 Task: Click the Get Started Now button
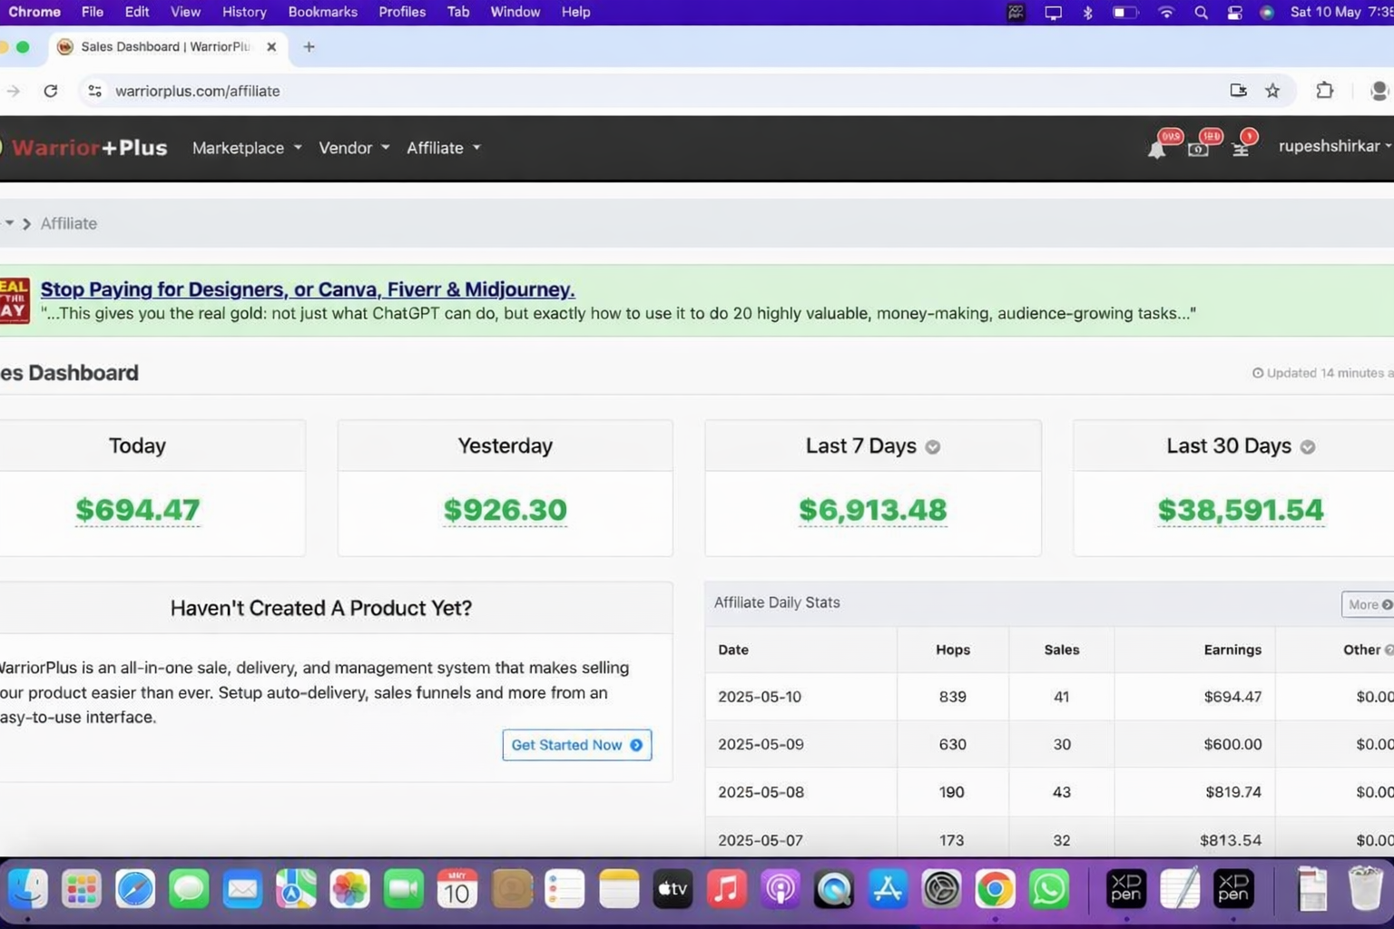(x=576, y=745)
